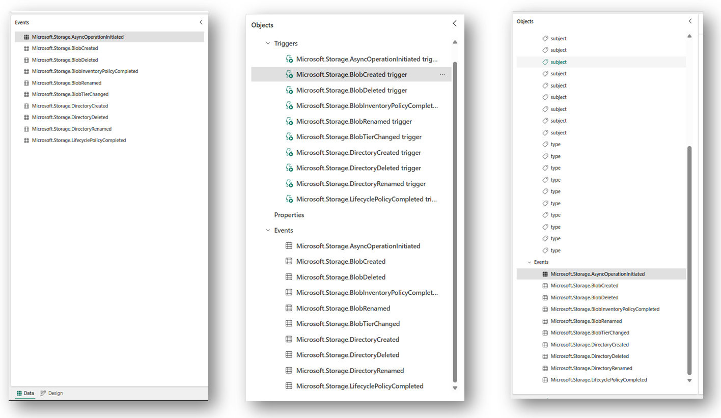Click scroll-up arrow in middle Objects panel
The width and height of the screenshot is (721, 418).
click(x=455, y=42)
